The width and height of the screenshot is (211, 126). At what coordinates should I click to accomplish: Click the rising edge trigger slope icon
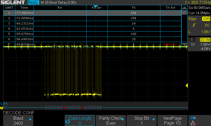point(194,25)
